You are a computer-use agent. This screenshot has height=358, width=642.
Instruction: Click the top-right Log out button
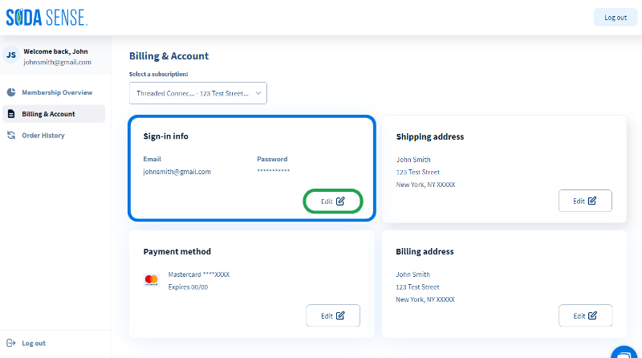(x=616, y=17)
